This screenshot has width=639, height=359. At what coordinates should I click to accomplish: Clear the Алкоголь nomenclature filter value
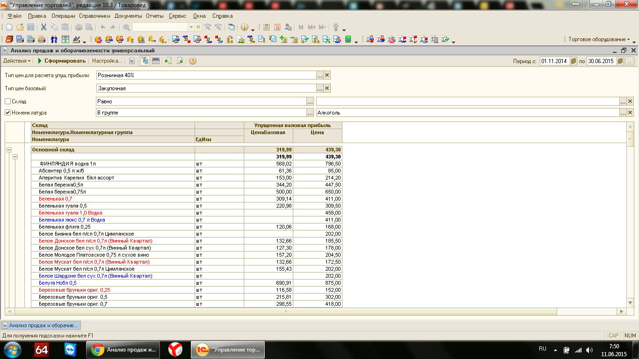630,112
